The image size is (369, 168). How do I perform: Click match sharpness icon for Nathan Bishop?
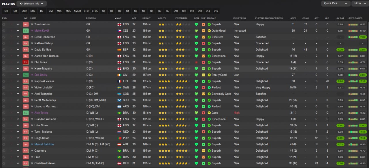tap(204, 43)
